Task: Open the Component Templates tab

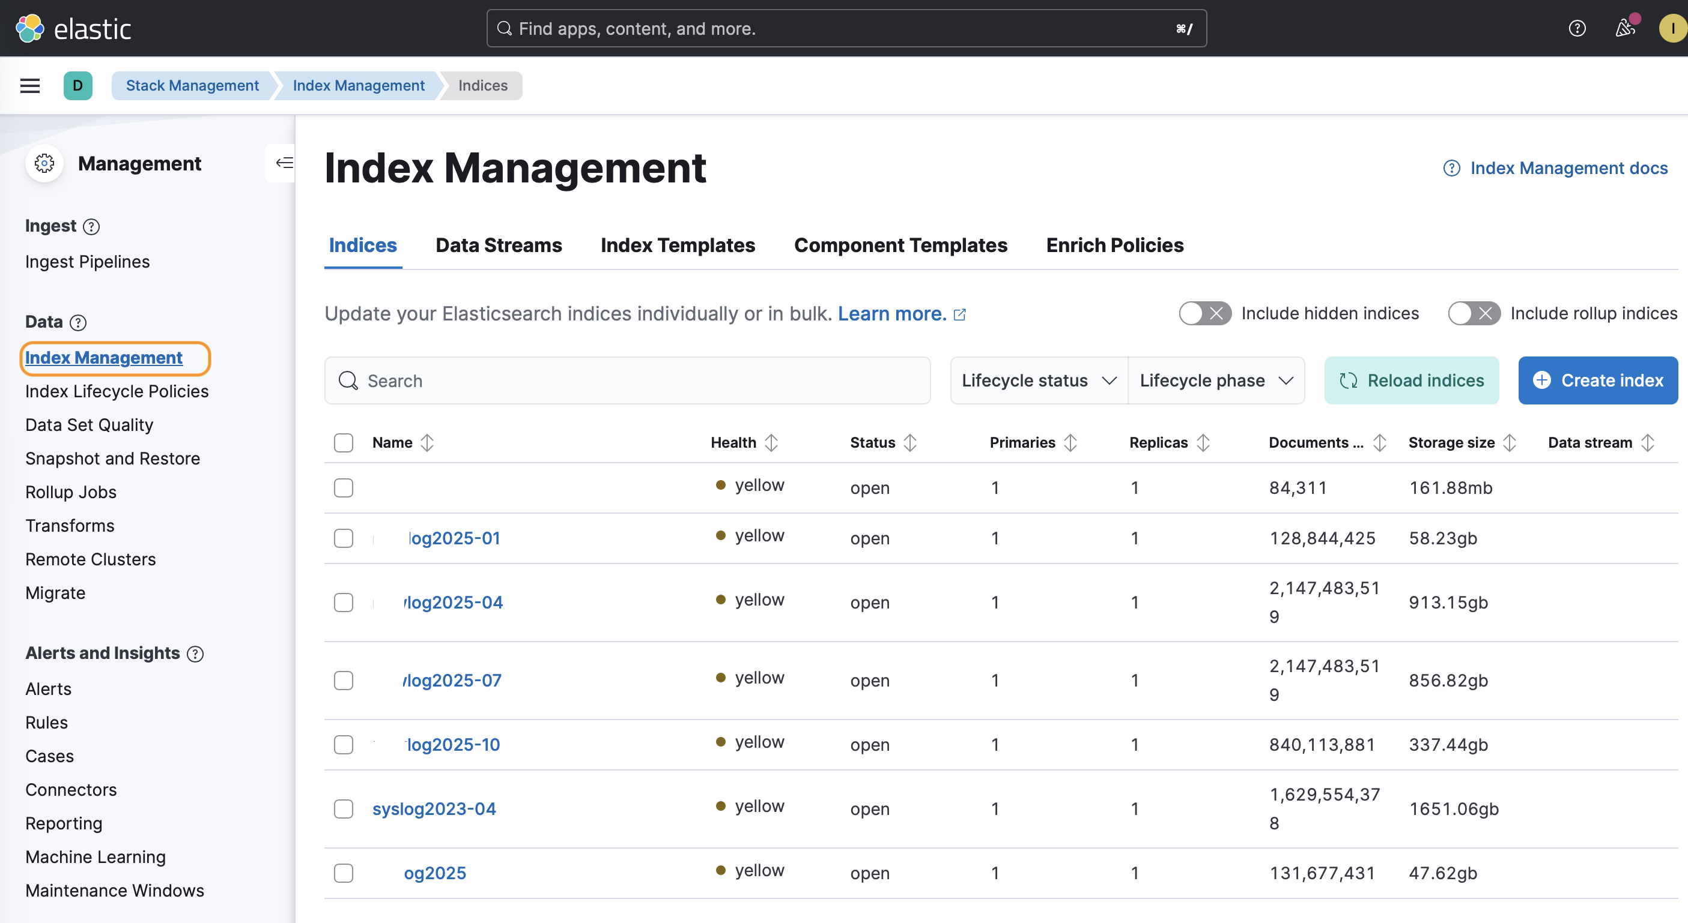Action: 900,245
